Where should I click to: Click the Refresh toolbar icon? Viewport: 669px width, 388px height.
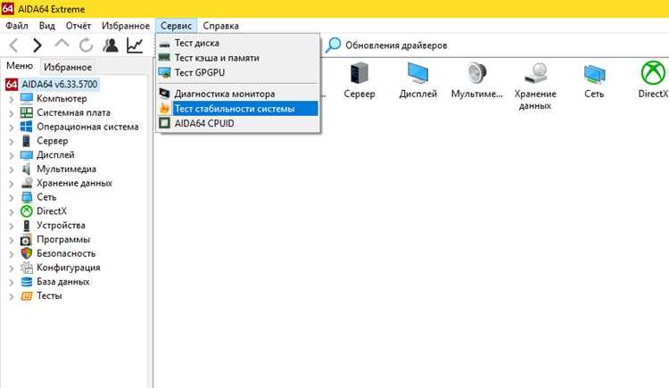click(86, 45)
